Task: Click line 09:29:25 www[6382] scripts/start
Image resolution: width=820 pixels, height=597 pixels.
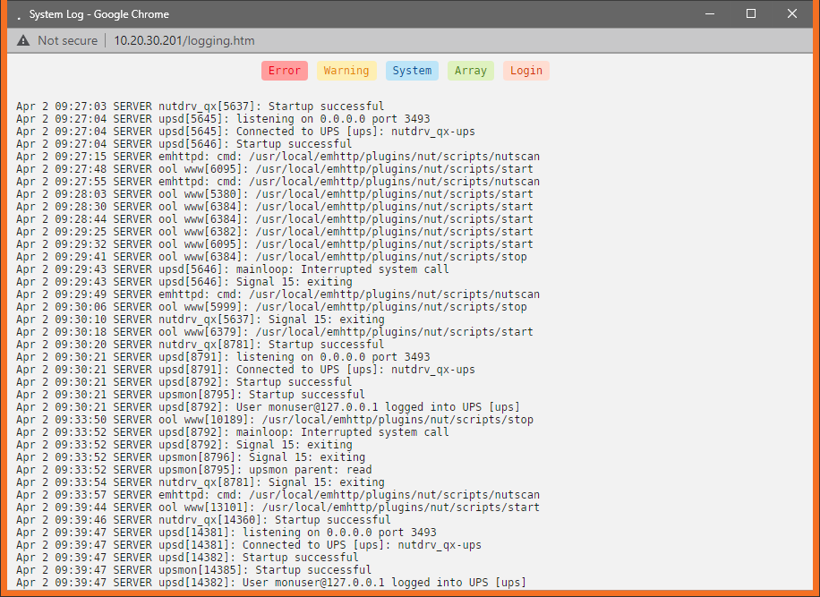Action: click(275, 232)
